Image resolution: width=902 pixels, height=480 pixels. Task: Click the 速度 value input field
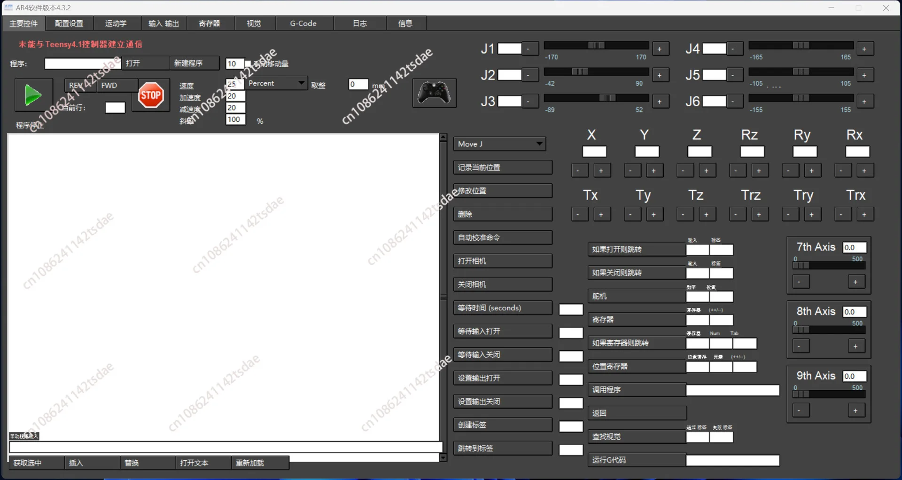tap(235, 84)
